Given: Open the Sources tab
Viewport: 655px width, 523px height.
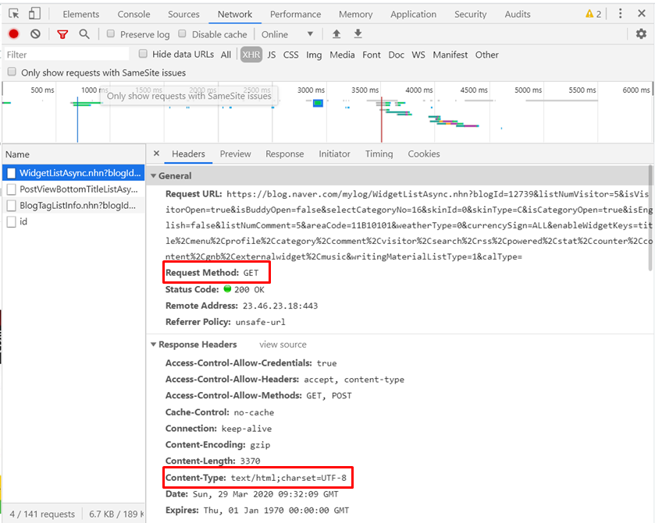Looking at the screenshot, I should (183, 14).
